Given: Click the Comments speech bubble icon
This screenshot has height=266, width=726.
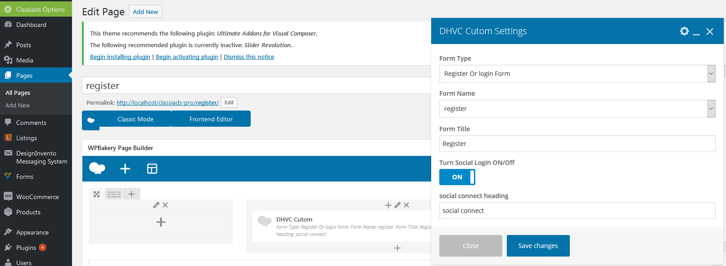Looking at the screenshot, I should click(x=8, y=122).
